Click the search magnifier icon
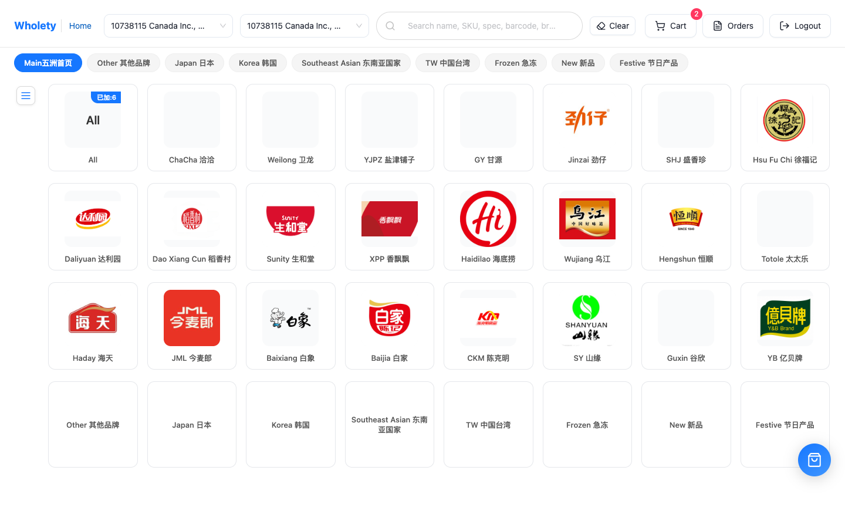Screen dimensions: 845x528 [x=390, y=26]
